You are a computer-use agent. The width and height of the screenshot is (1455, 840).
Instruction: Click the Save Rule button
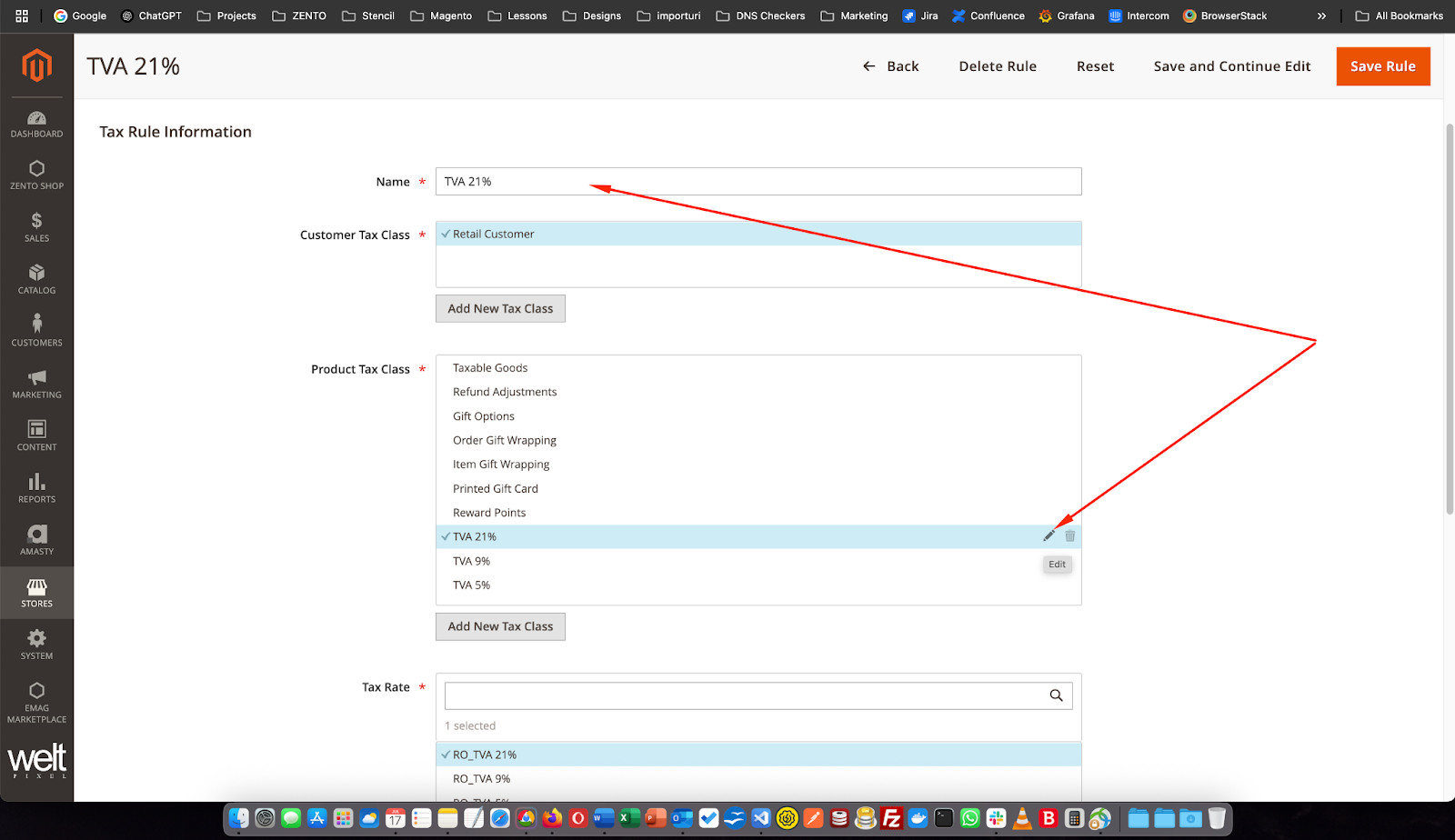(1383, 66)
